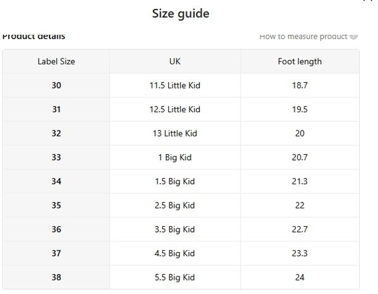Click the 12.5 Little Kid cell

[175, 109]
